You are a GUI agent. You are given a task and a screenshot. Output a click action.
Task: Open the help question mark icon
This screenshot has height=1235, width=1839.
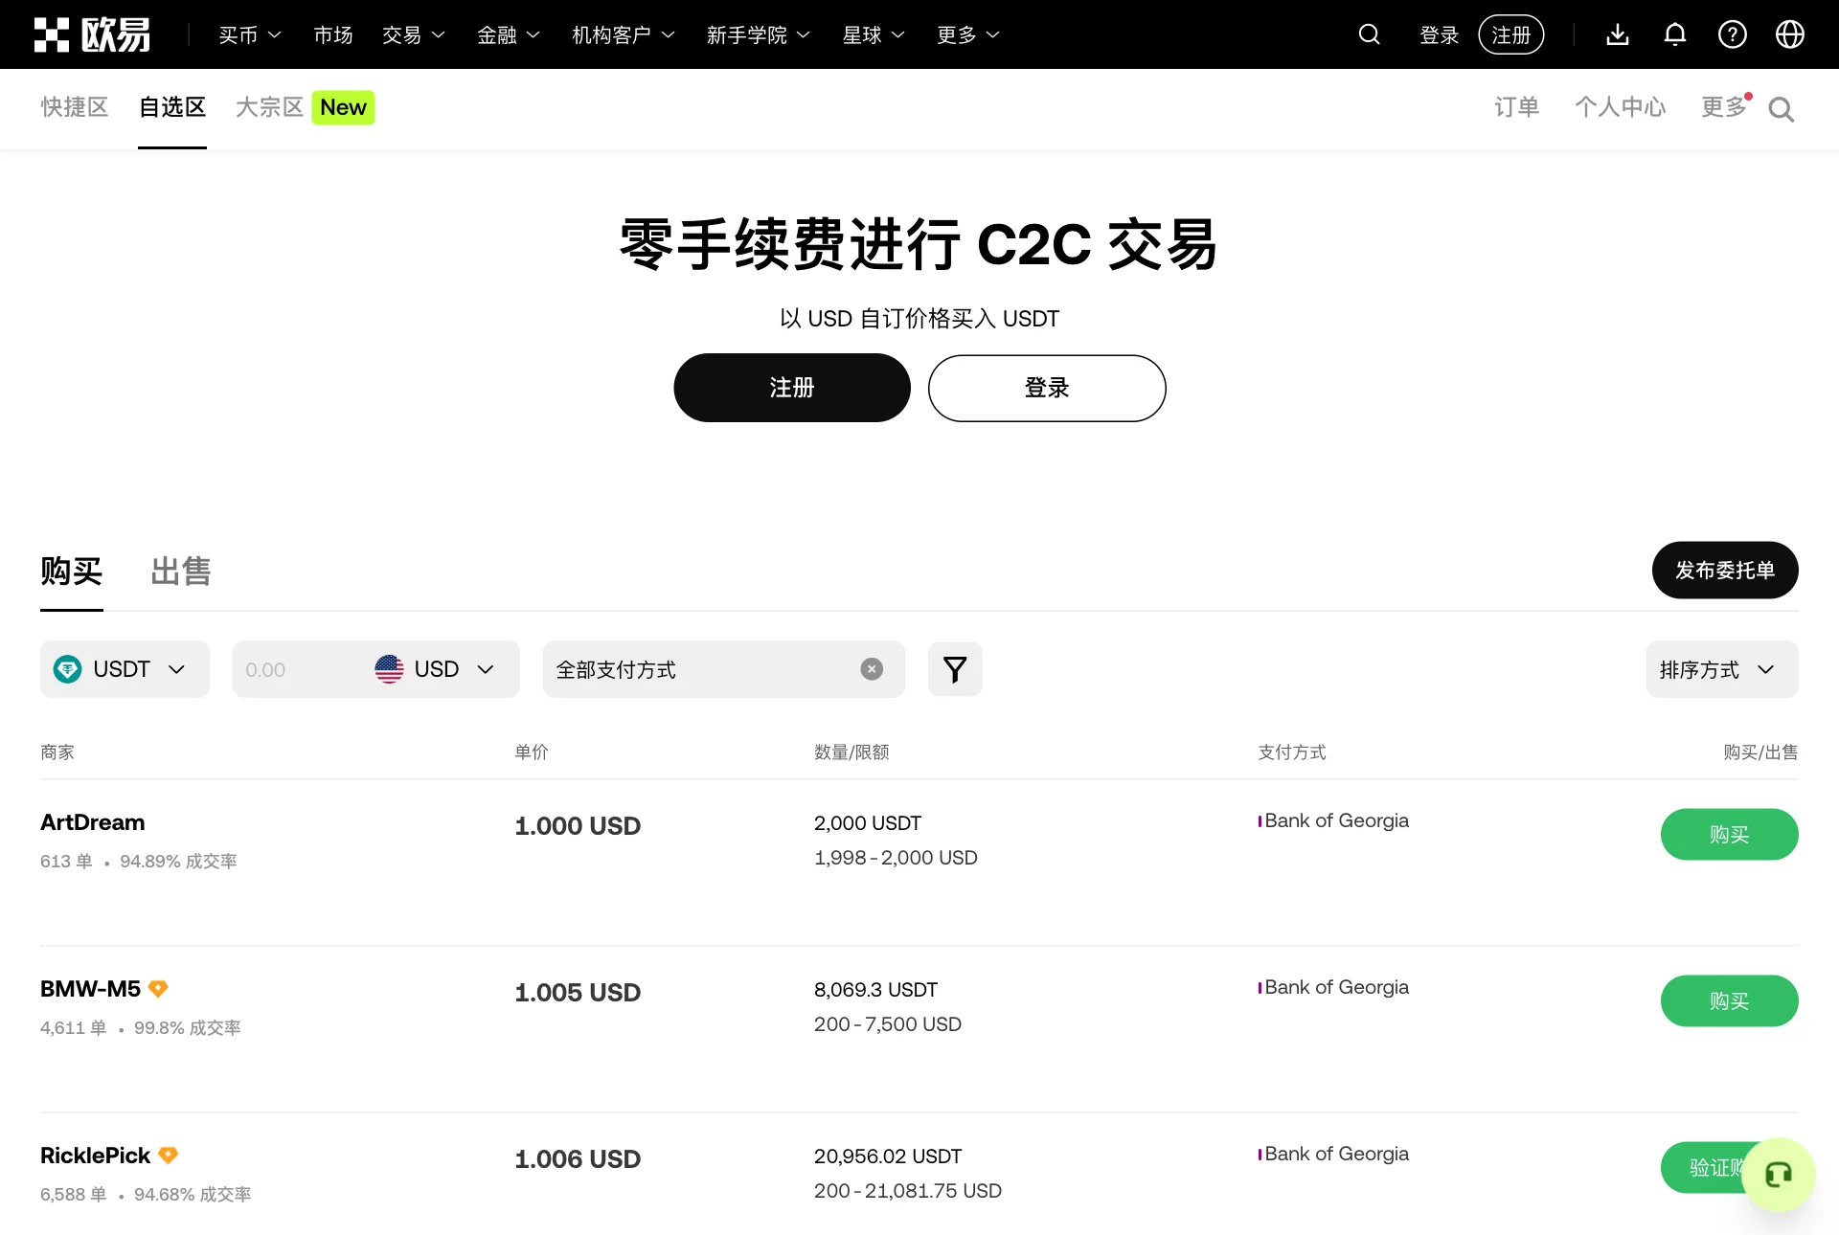click(1733, 34)
